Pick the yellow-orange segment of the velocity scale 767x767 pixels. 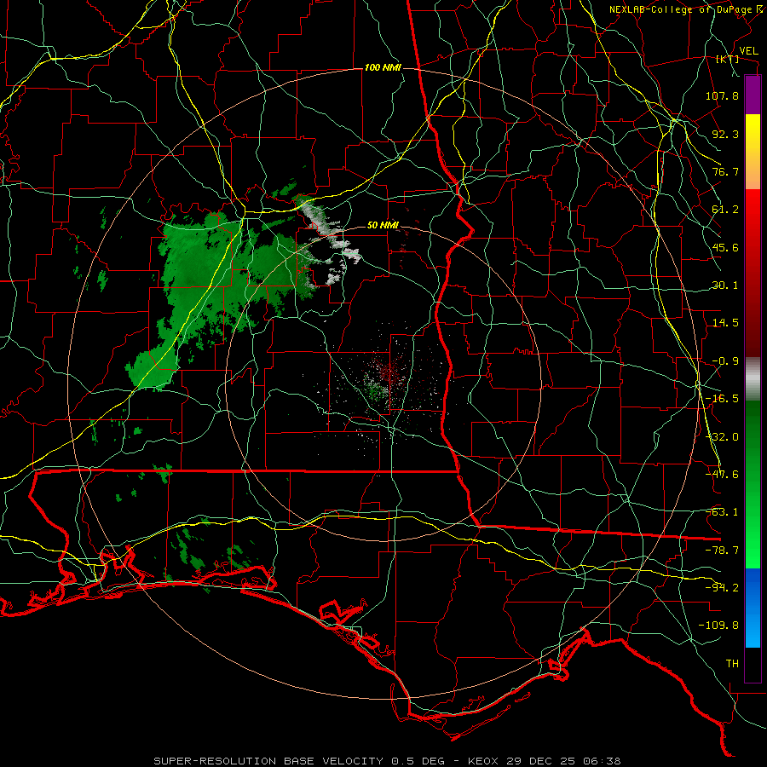(753, 152)
